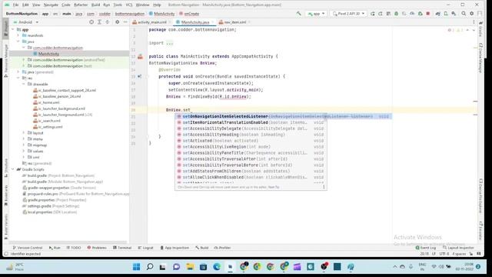The image size is (492, 277).
Task: Hide the Project panel with minus icon
Action: [125, 22]
